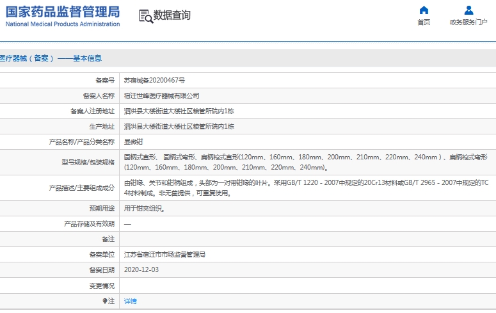Click the 备案人注册地址 row label
The width and height of the screenshot is (496, 313).
pos(92,111)
